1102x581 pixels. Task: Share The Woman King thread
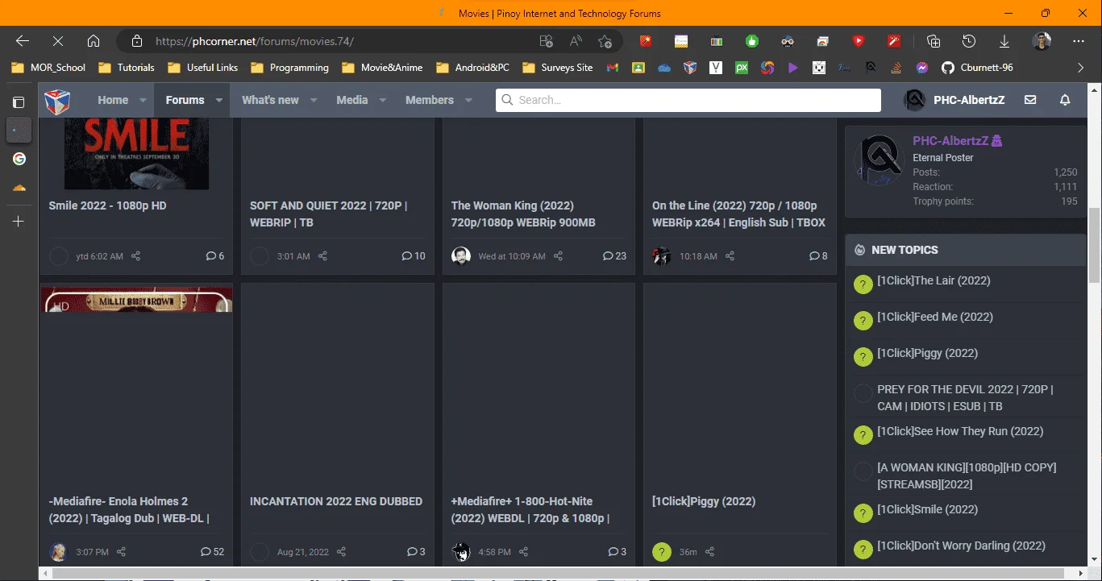coord(558,256)
